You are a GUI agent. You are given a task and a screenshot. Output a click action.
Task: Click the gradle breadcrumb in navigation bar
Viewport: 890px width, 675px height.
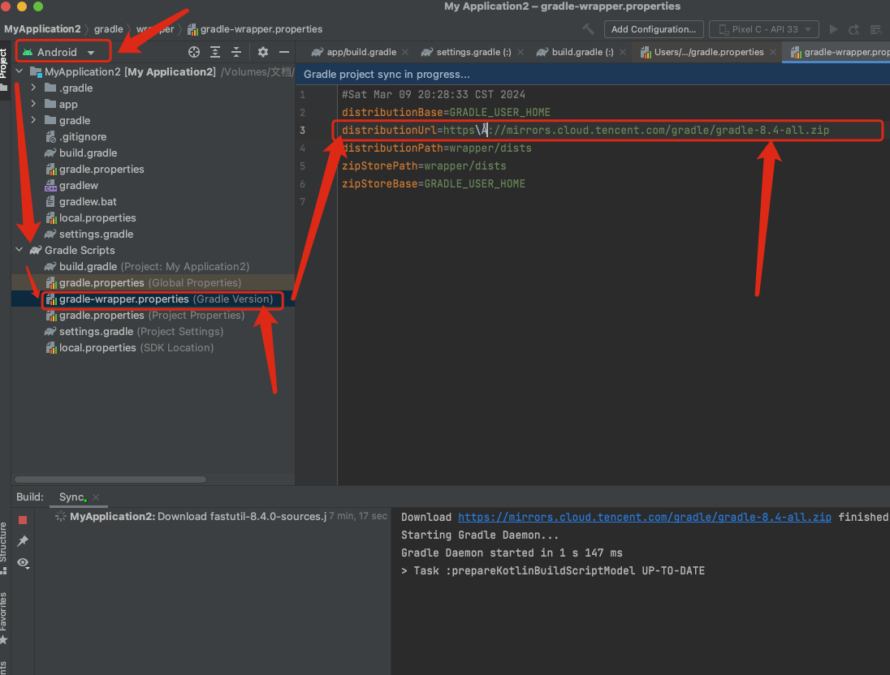coord(109,29)
